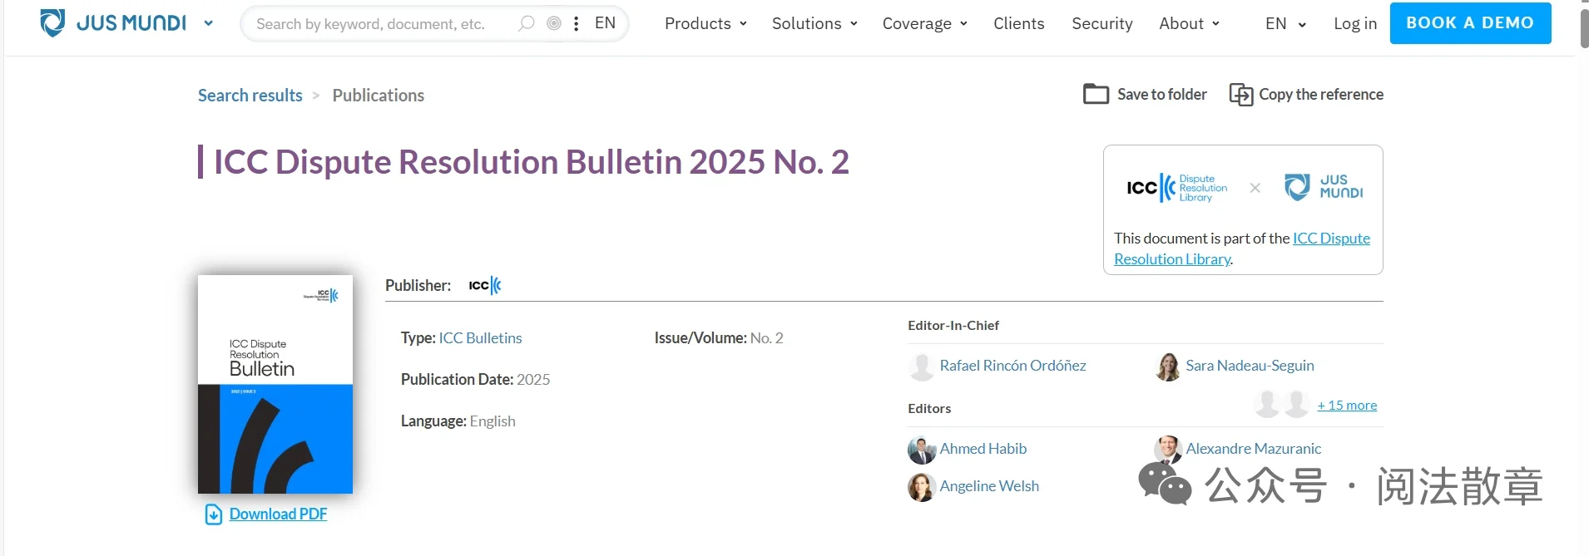The width and height of the screenshot is (1589, 556).
Task: Expand the chevron beside Jus Mundi logo
Action: click(x=208, y=23)
